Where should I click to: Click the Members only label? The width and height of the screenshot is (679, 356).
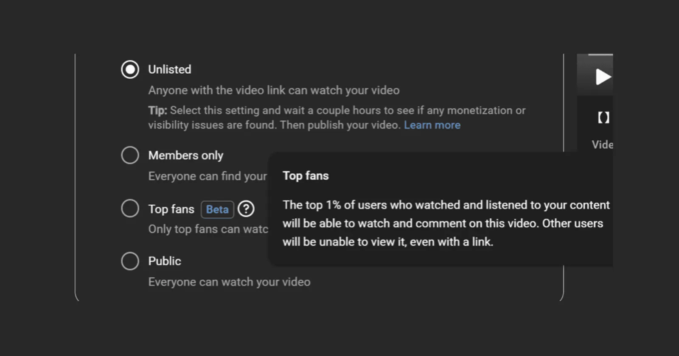pos(186,156)
